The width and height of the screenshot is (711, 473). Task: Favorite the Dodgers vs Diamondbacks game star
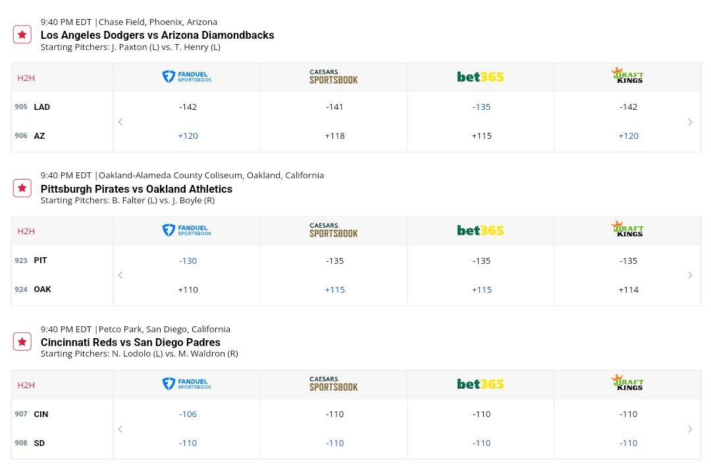pyautogui.click(x=22, y=34)
